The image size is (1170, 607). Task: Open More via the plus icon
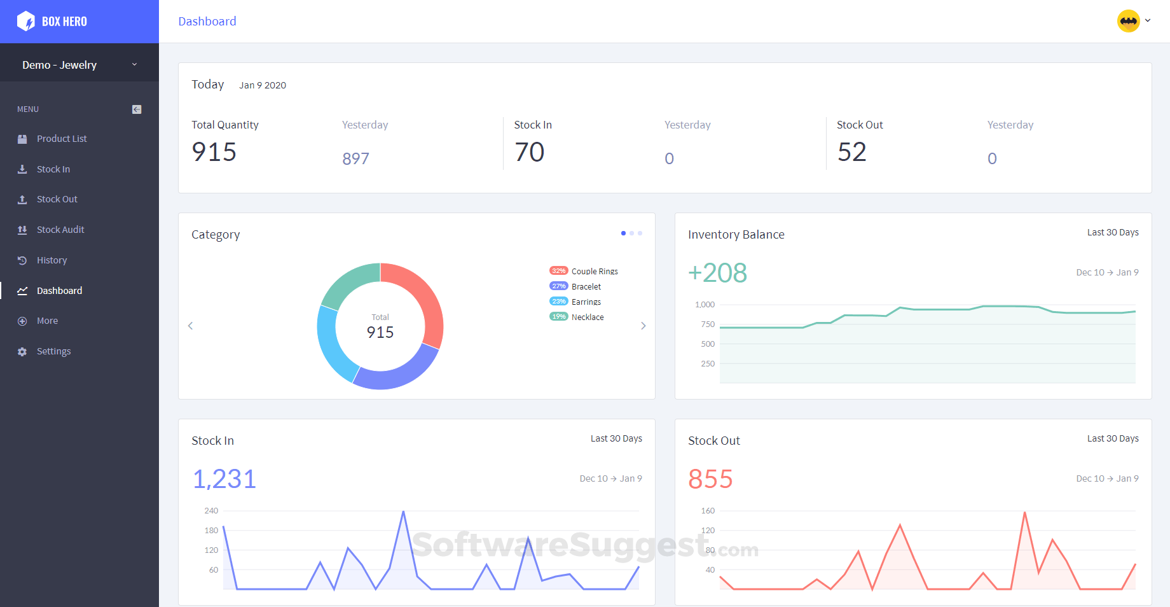coord(23,320)
